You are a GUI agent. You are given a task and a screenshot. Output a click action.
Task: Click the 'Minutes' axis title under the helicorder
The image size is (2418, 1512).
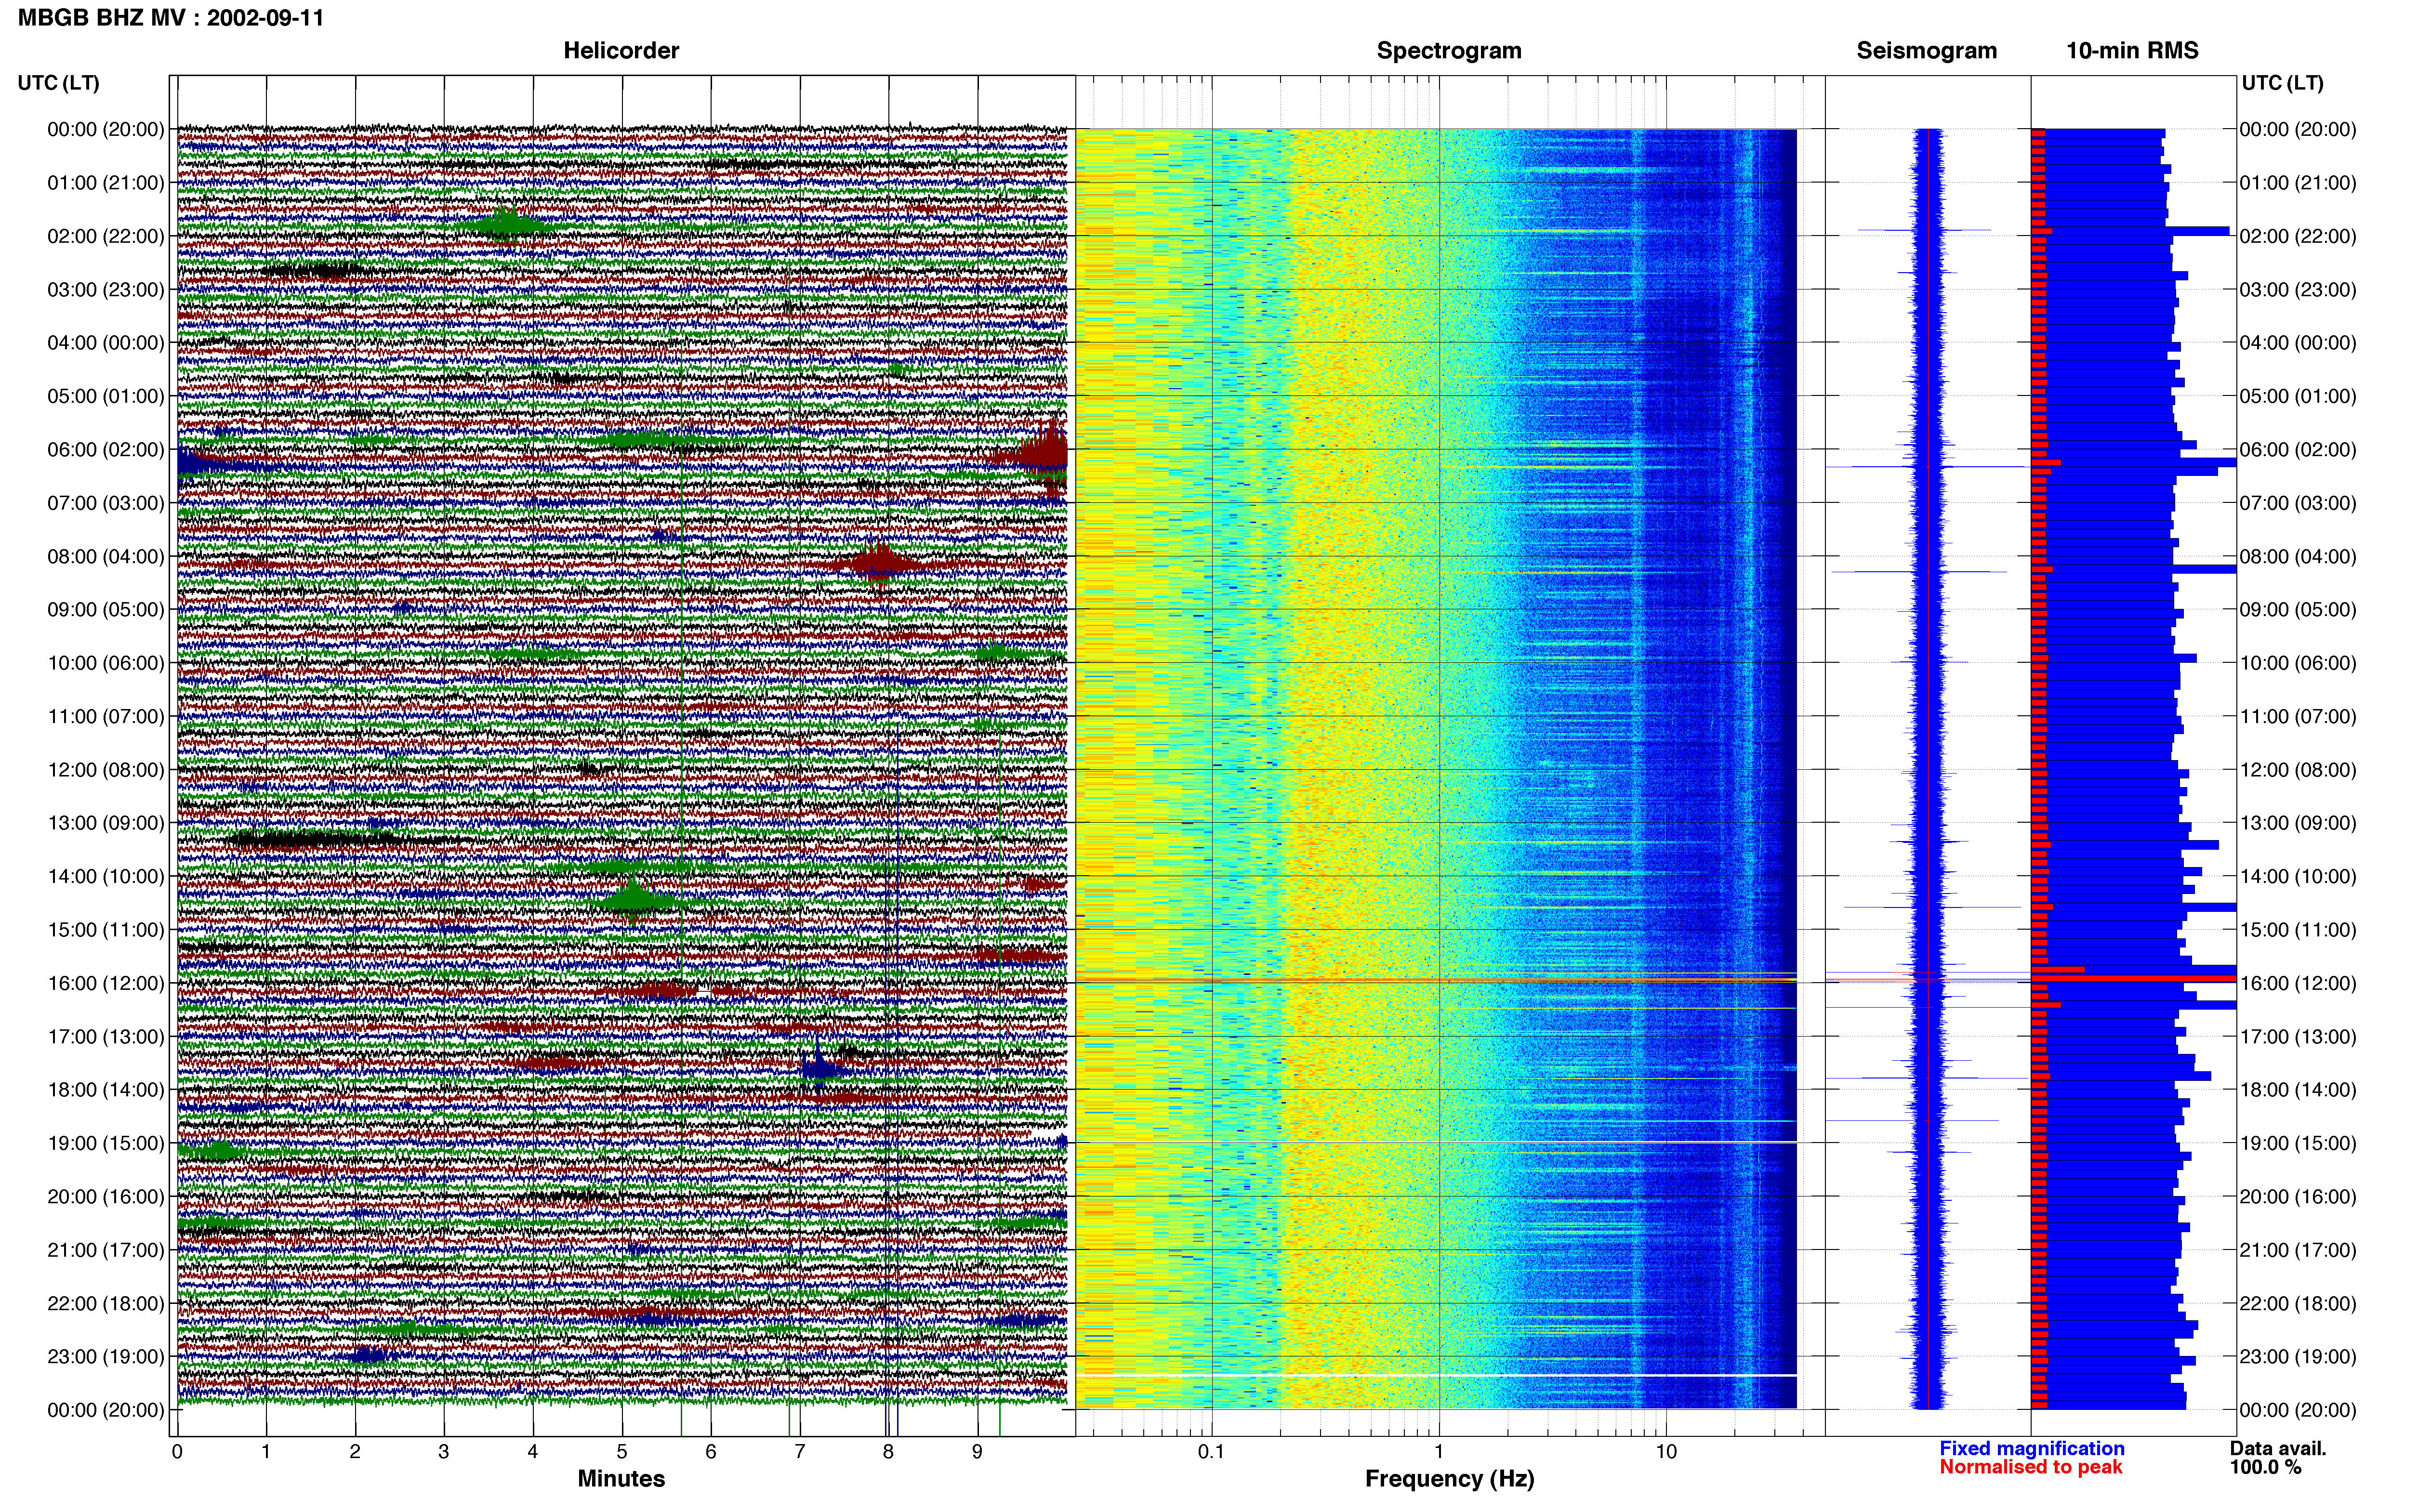point(621,1479)
